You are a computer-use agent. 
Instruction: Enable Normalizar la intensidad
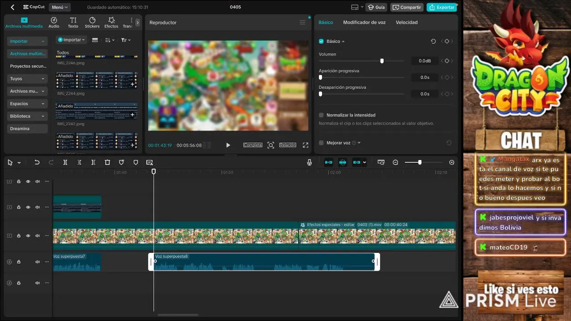click(x=321, y=115)
